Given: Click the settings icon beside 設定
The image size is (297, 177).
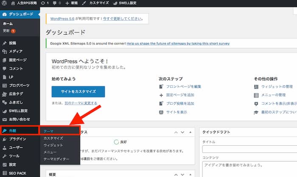Looking at the screenshot, I should click(5, 165).
